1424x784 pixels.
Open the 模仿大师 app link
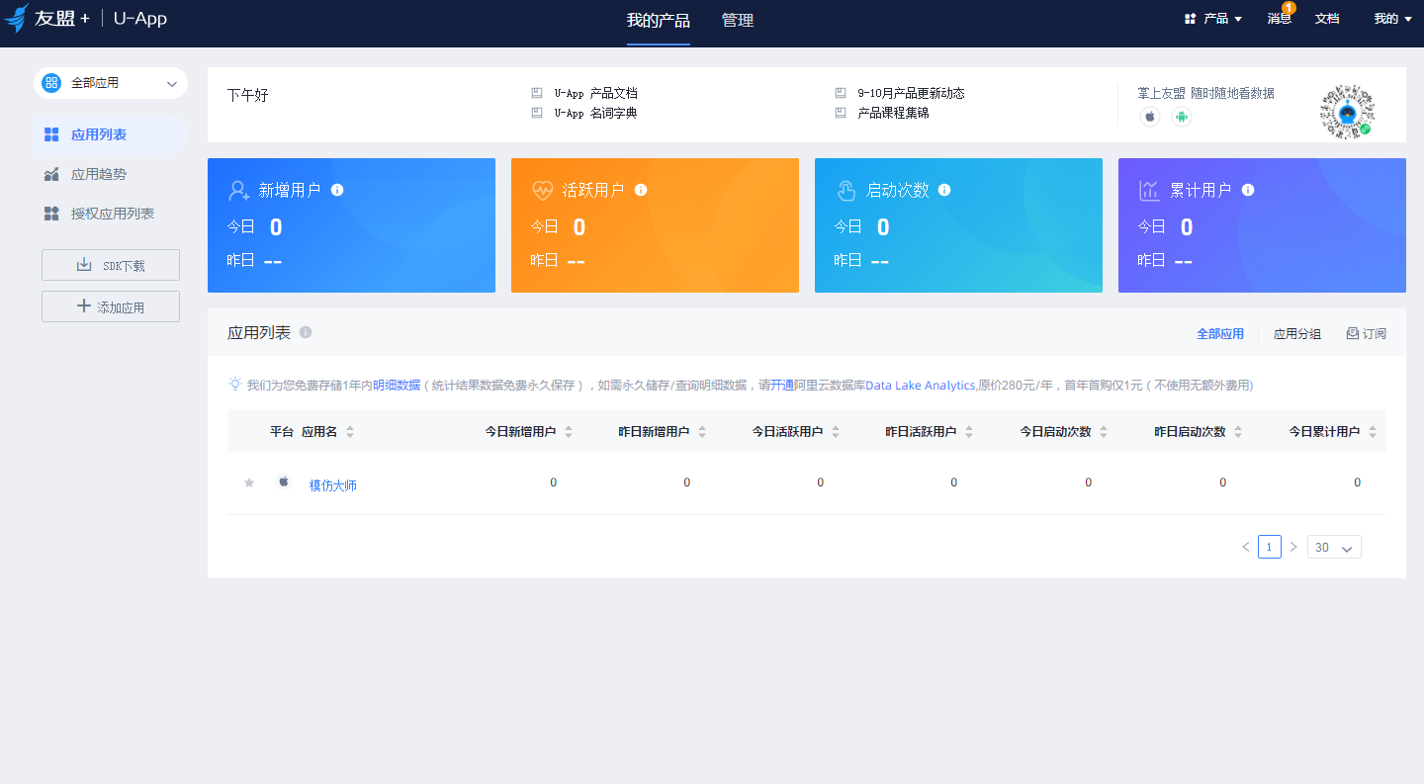point(332,484)
